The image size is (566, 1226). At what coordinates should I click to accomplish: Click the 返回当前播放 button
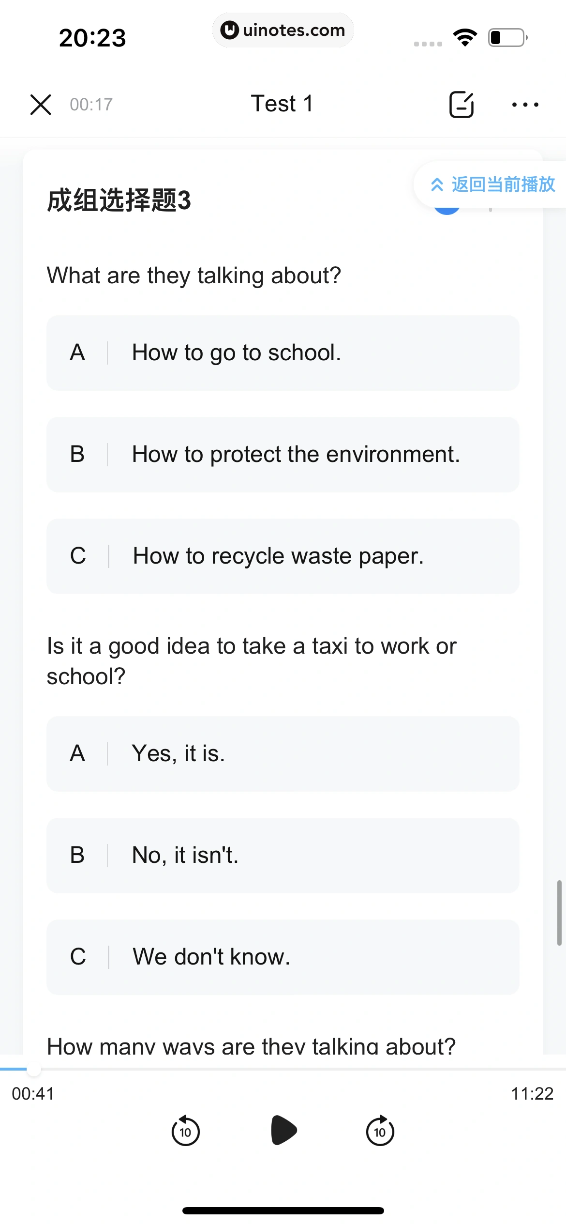click(491, 184)
